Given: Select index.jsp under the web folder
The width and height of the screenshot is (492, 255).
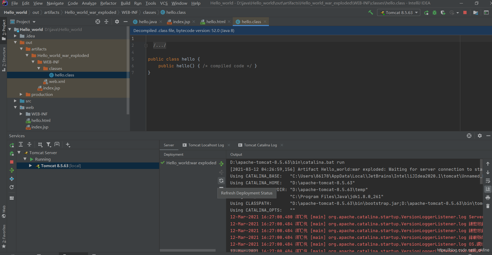Looking at the screenshot, I should [40, 127].
